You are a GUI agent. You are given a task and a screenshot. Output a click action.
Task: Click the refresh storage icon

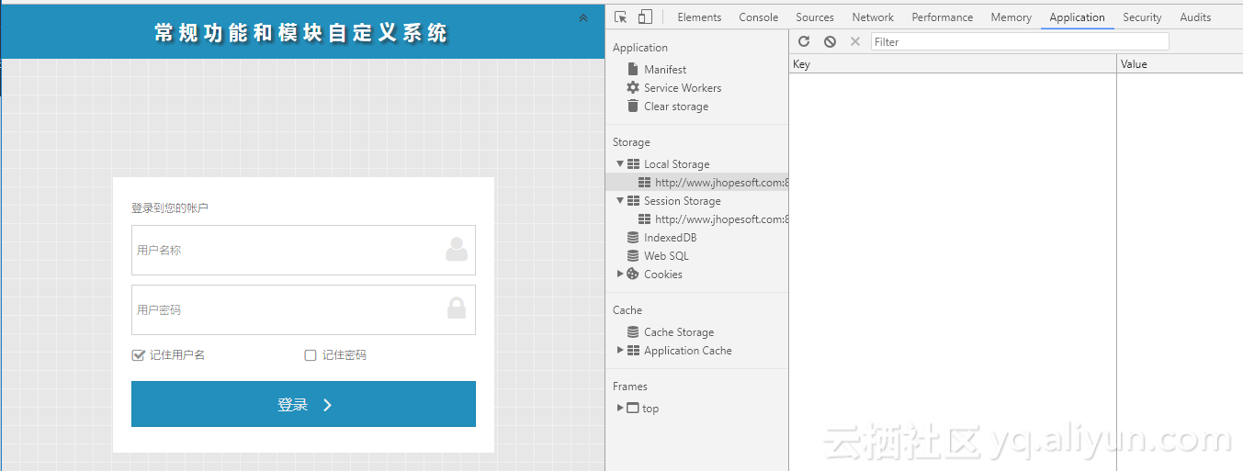coord(804,41)
